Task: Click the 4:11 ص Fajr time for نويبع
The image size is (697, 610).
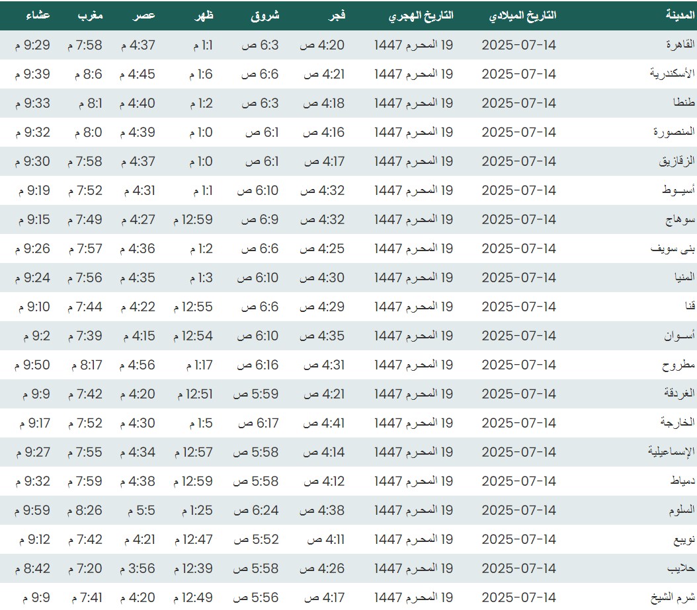Action: point(324,539)
